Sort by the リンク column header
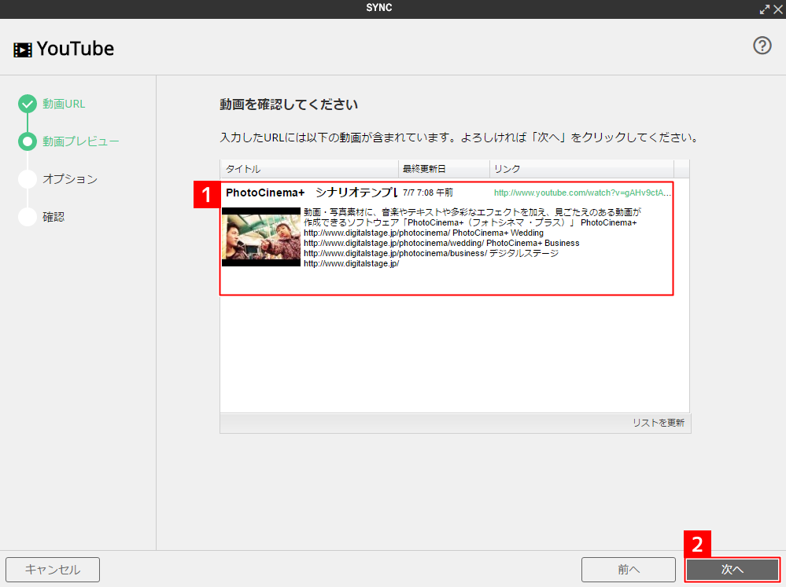This screenshot has width=786, height=587. (x=582, y=169)
